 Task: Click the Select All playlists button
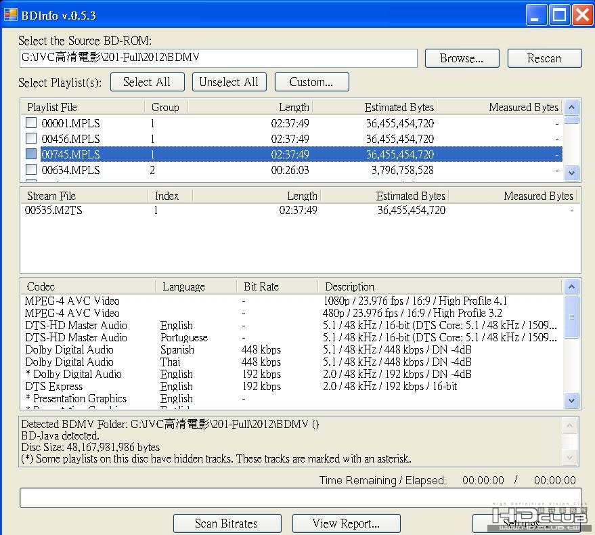click(148, 82)
